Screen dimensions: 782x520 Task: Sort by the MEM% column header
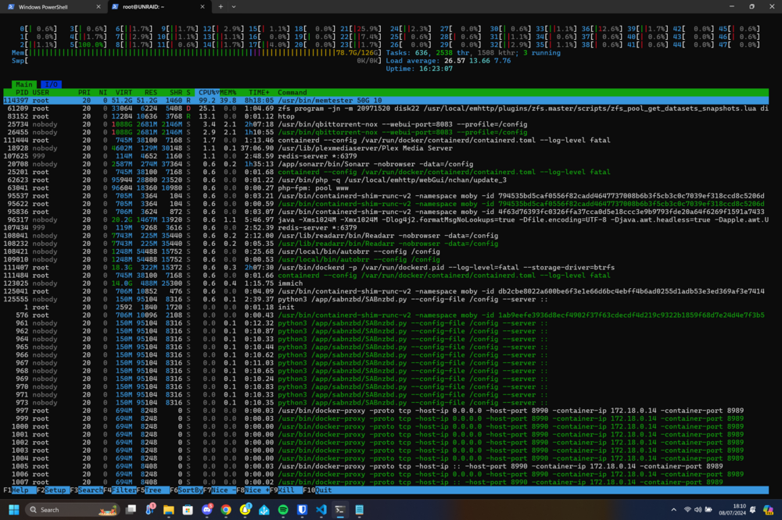click(228, 93)
